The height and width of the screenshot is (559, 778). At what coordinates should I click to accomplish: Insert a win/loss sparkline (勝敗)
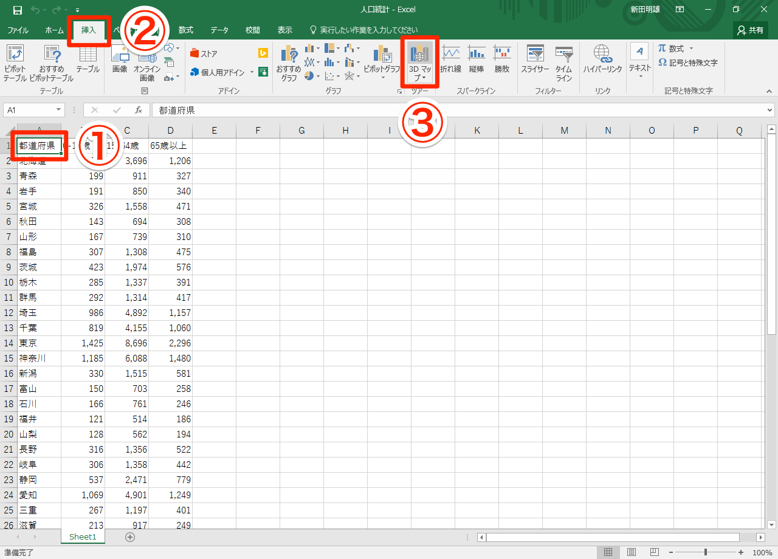click(x=502, y=60)
